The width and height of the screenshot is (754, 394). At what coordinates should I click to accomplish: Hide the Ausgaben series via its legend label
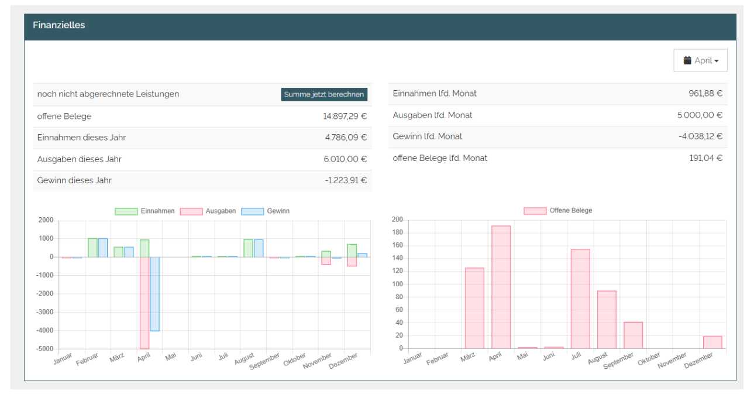[x=221, y=211]
